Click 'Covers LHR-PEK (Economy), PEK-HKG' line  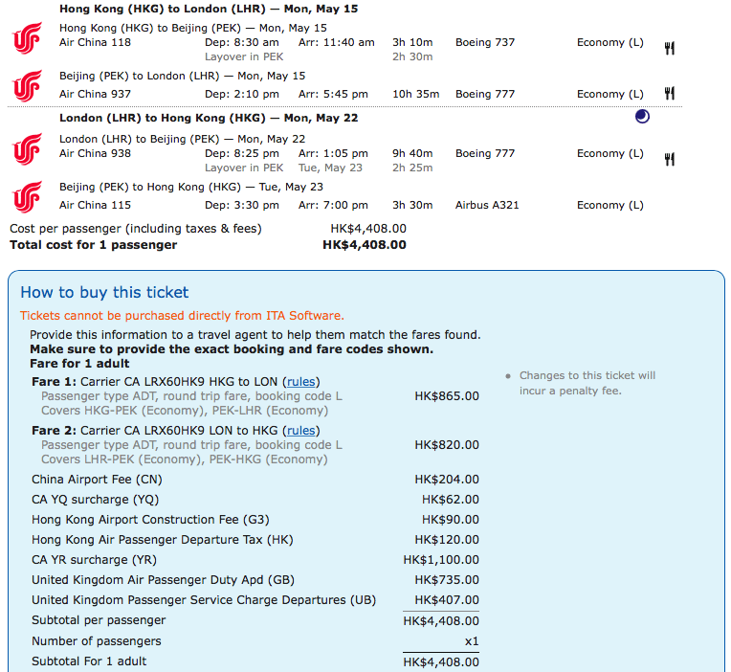tap(185, 459)
